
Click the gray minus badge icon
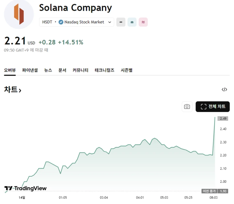(121, 22)
